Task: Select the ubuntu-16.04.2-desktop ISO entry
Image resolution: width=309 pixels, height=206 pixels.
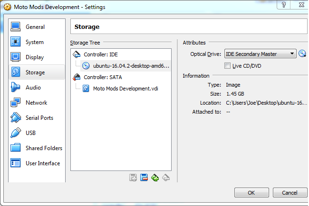Action: tap(126, 66)
